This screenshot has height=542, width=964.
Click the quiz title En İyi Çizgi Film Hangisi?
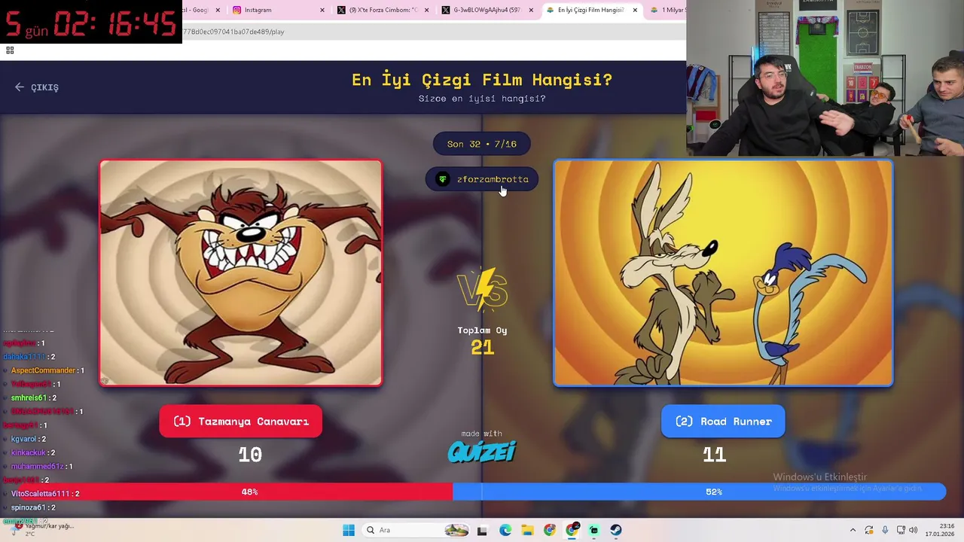(x=482, y=80)
